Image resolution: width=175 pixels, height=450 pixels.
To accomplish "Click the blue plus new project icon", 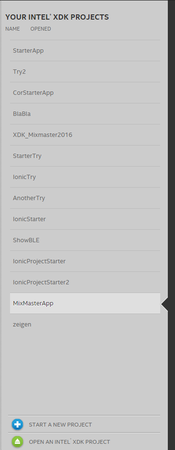I will (18, 425).
